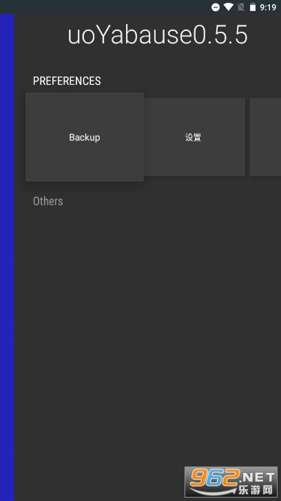This screenshot has height=501, width=281.
Task: Click the .NET lettering in the watermark
Action: pyautogui.click(x=258, y=478)
